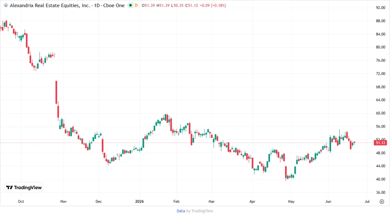Open the Data link in the footer
Image resolution: width=390 pixels, height=216 pixels.
181,211
